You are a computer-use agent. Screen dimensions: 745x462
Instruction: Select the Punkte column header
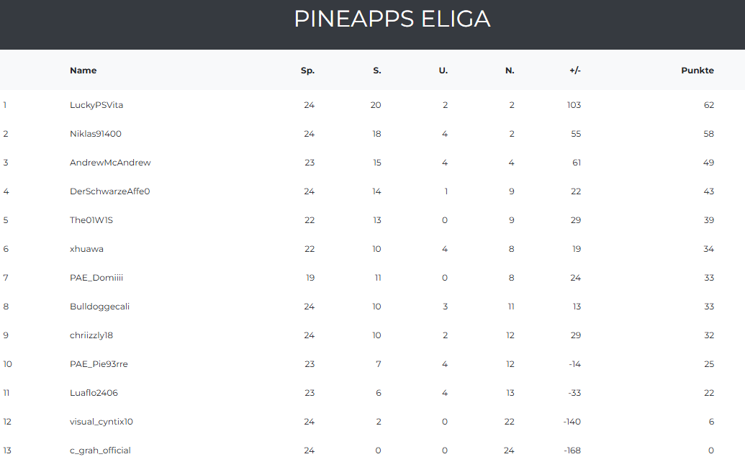(697, 71)
